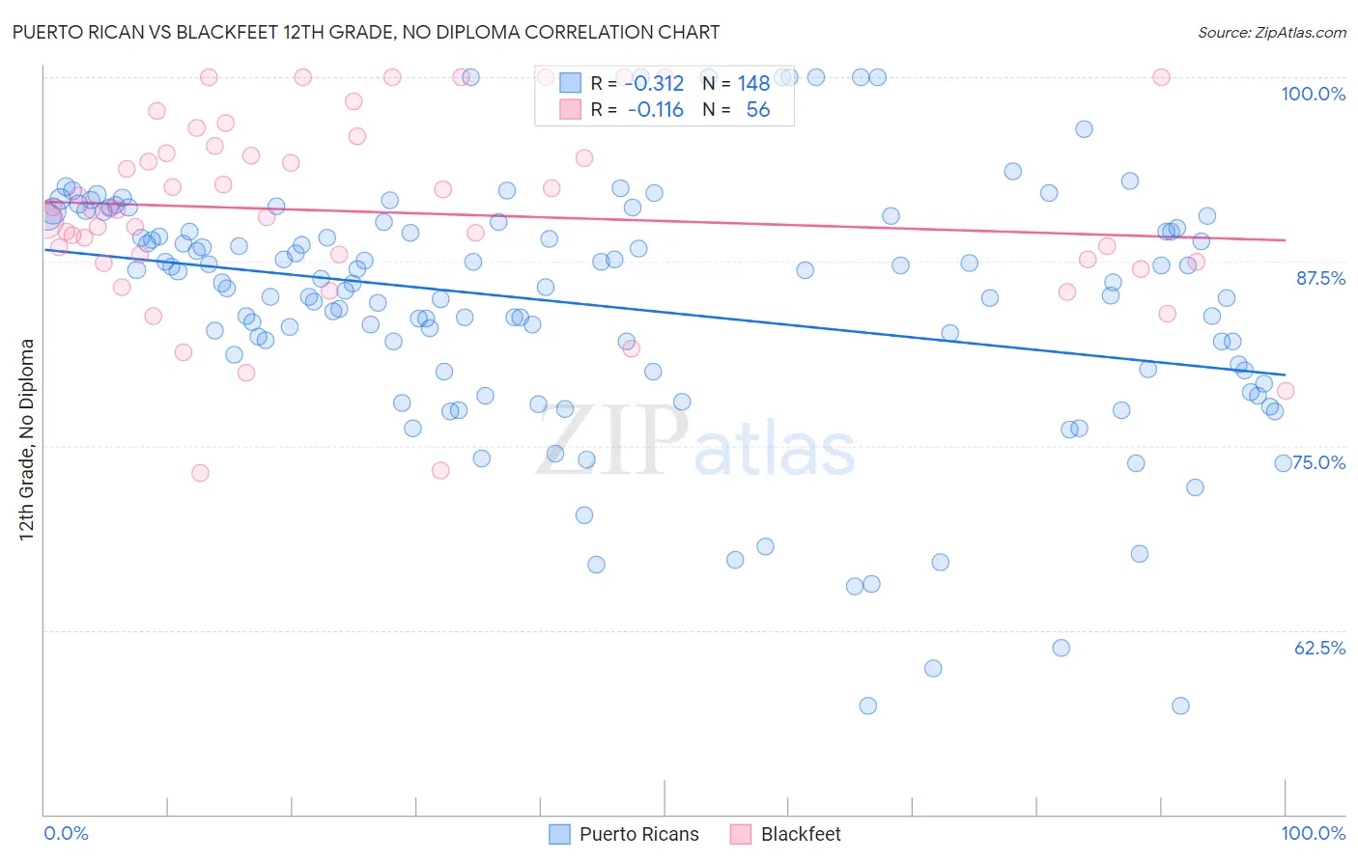This screenshot has height=861, width=1358.
Task: Click the 75.0% y-axis label
Action: coord(1318,462)
